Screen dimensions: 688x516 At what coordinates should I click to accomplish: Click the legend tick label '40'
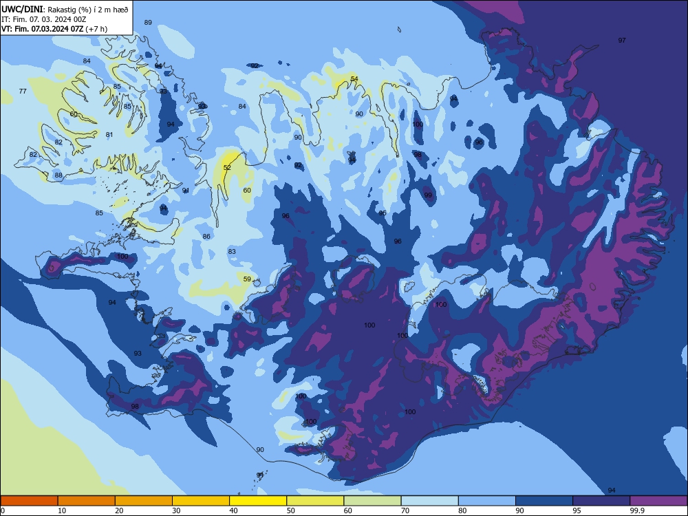tap(233, 510)
